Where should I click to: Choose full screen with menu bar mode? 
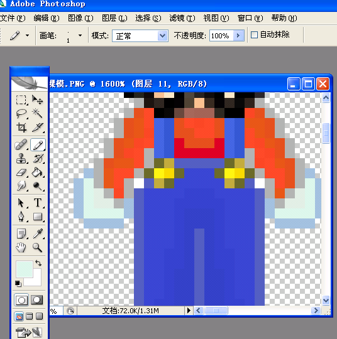pyautogui.click(x=30, y=316)
